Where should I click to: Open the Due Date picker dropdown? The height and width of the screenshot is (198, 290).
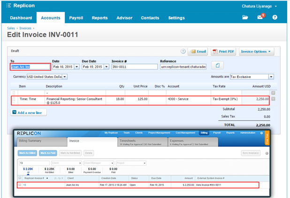pos(107,67)
